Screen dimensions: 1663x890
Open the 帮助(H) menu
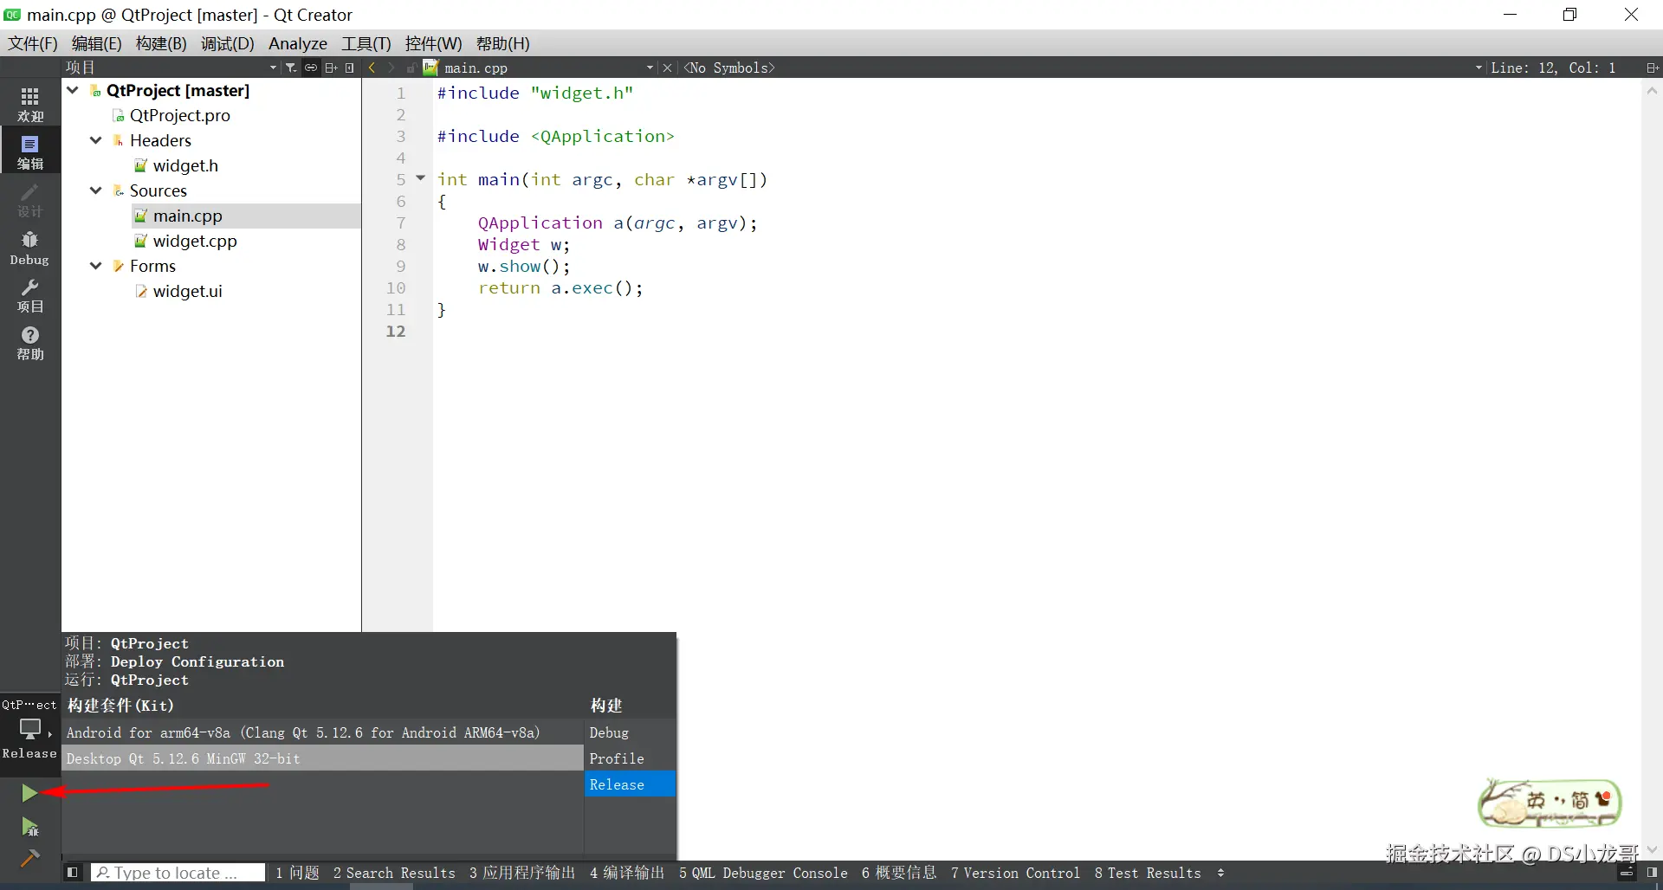point(503,43)
